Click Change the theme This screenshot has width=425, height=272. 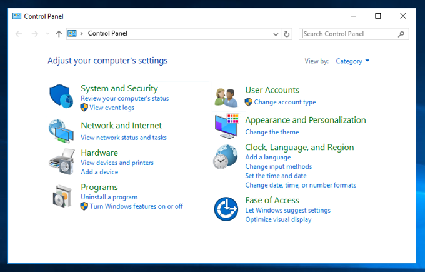pyautogui.click(x=272, y=133)
